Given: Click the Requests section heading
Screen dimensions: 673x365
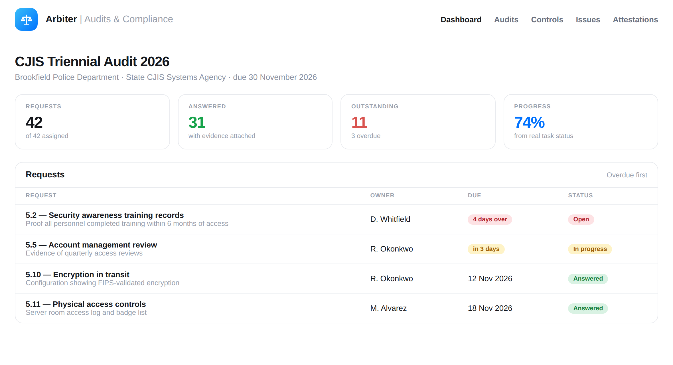Looking at the screenshot, I should pos(45,175).
